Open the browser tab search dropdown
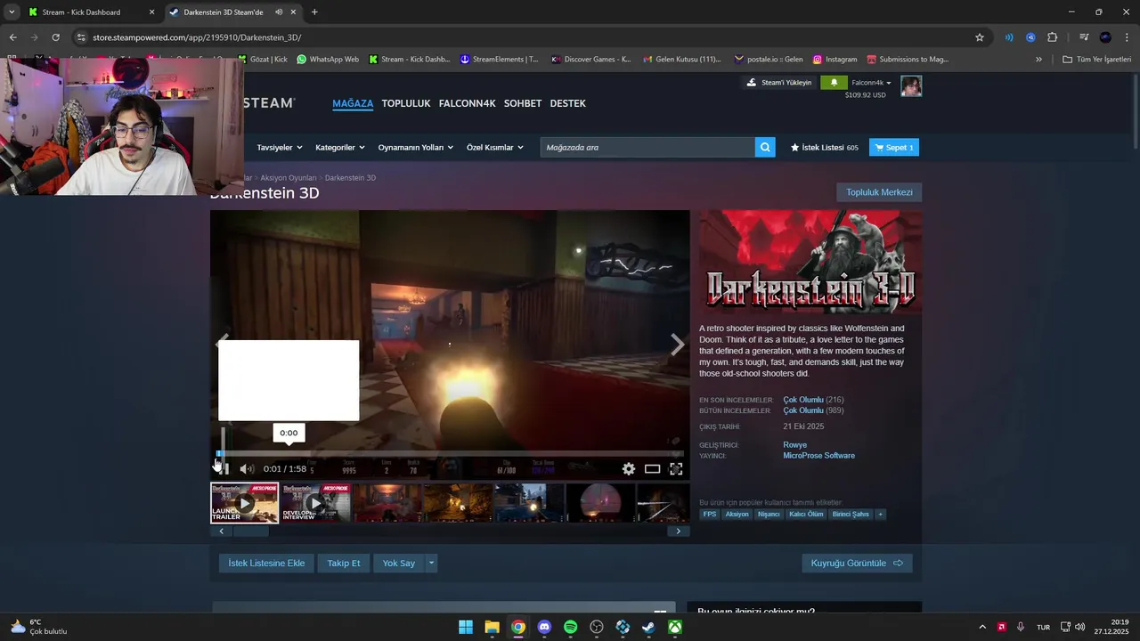The width and height of the screenshot is (1140, 641). [11, 12]
